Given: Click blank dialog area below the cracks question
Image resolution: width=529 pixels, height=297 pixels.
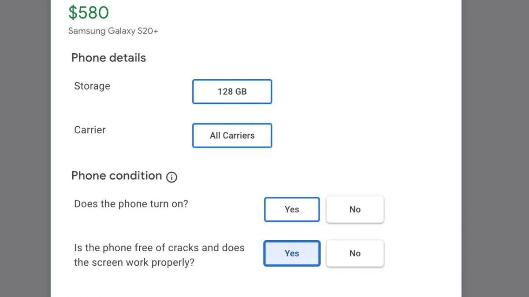Looking at the screenshot, I should [256, 284].
